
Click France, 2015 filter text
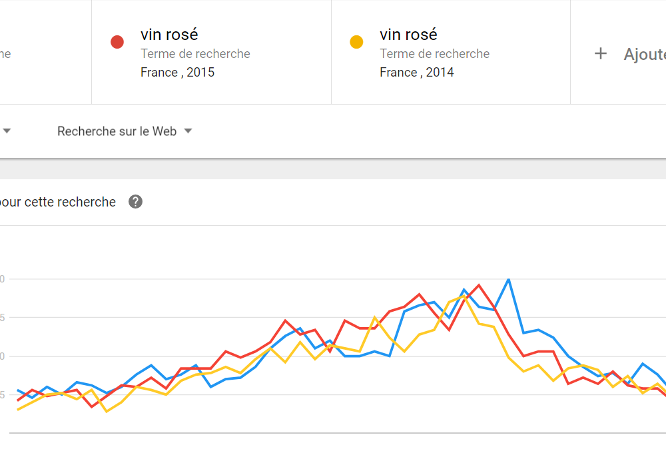(178, 72)
